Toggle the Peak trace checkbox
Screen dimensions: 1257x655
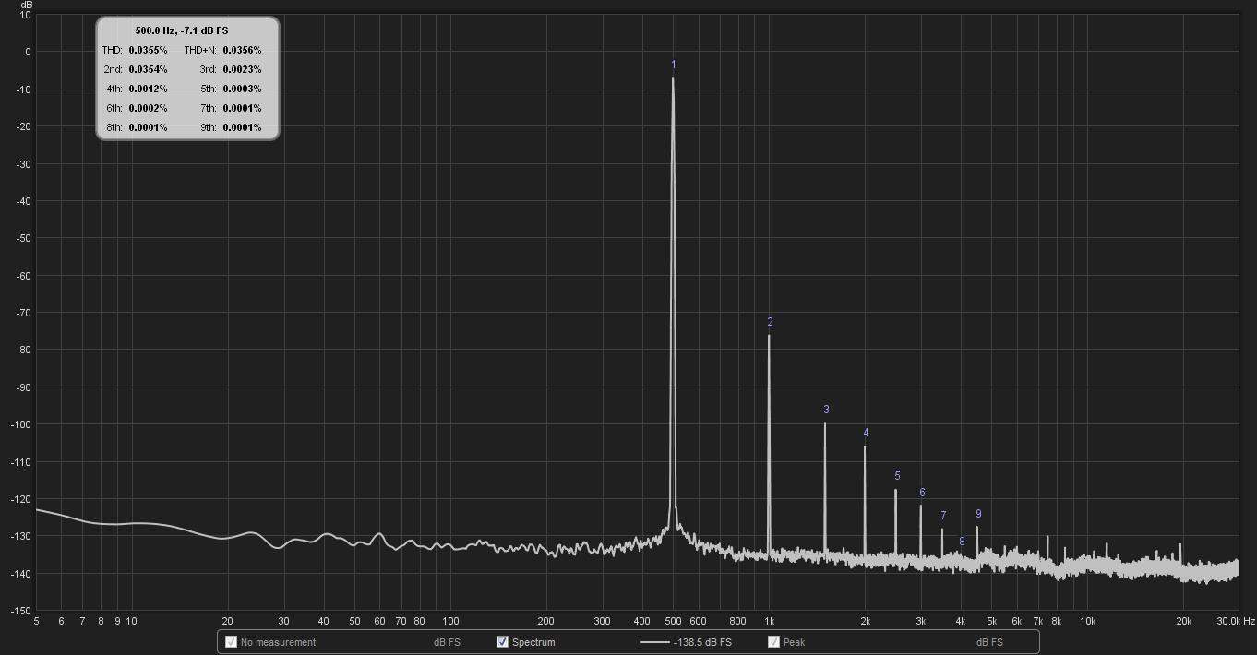point(773,642)
